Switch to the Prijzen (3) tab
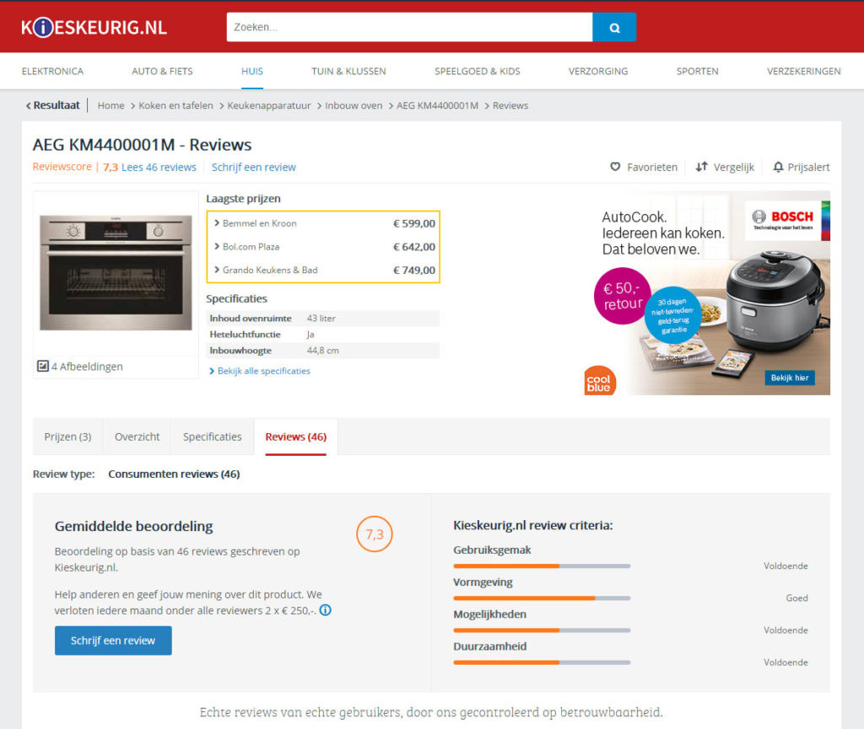 (x=67, y=437)
